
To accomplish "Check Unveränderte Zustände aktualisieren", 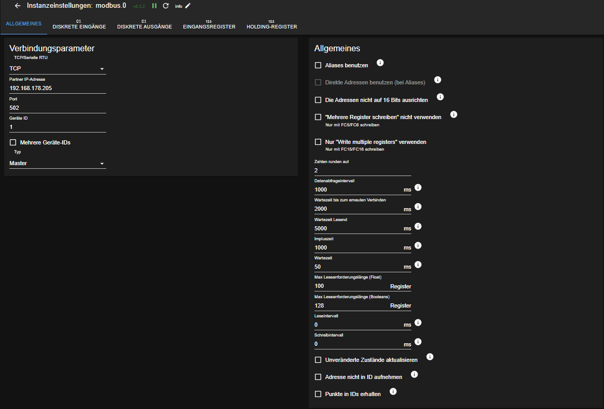I will tap(318, 360).
